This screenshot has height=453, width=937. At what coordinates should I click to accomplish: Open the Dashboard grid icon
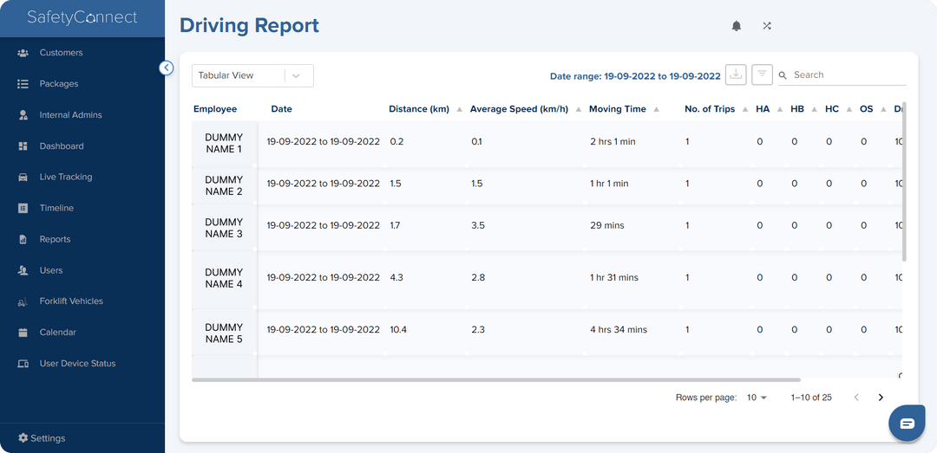[x=23, y=146]
